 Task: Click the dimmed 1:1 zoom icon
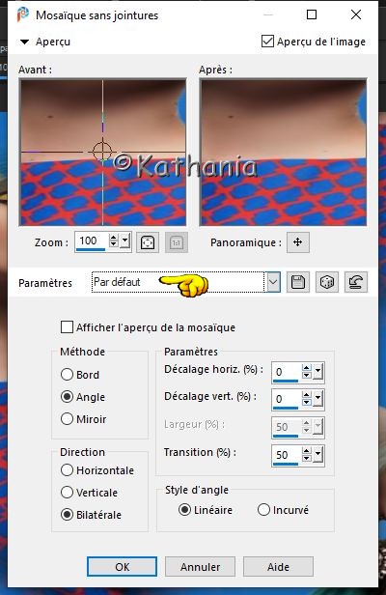click(177, 242)
